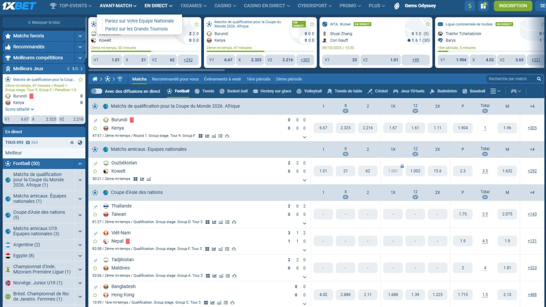Expand the Matchs favoris section
The height and width of the screenshot is (307, 546).
click(80, 36)
